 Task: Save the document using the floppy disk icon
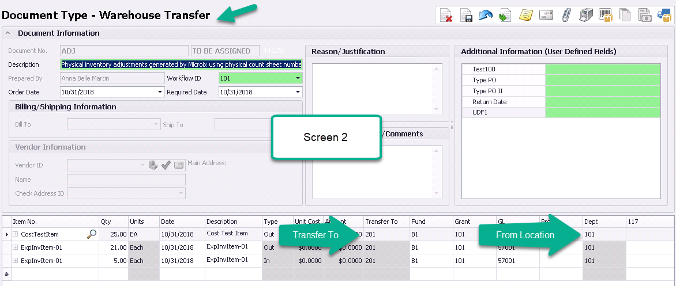pyautogui.click(x=466, y=16)
